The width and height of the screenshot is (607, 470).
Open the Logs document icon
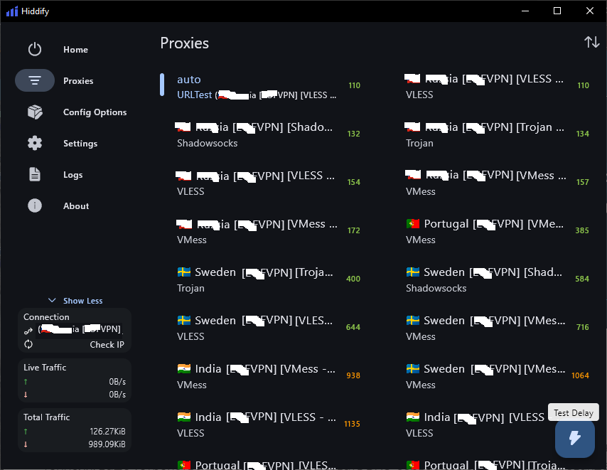click(34, 175)
